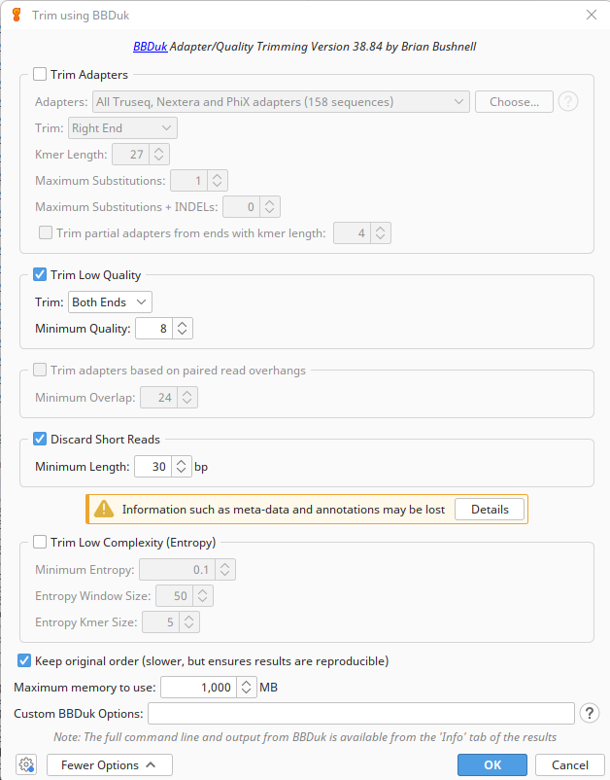Viewport: 610px width, 780px height.
Task: Click the Details button
Action: click(490, 510)
